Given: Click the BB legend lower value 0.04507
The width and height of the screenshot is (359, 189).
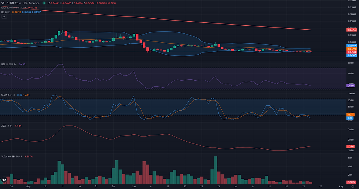Looking at the screenshot, I should 36,12.
